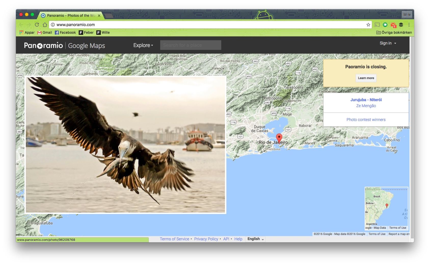Open the Chrome three-dot menu
430x265 pixels.
(x=409, y=25)
